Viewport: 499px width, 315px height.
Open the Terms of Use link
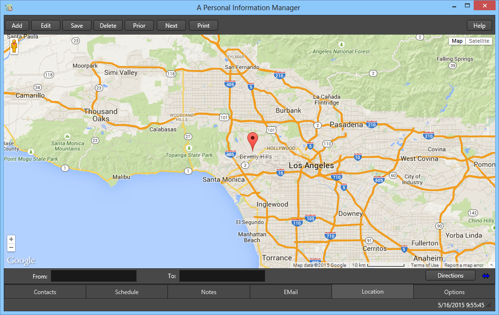pos(425,265)
